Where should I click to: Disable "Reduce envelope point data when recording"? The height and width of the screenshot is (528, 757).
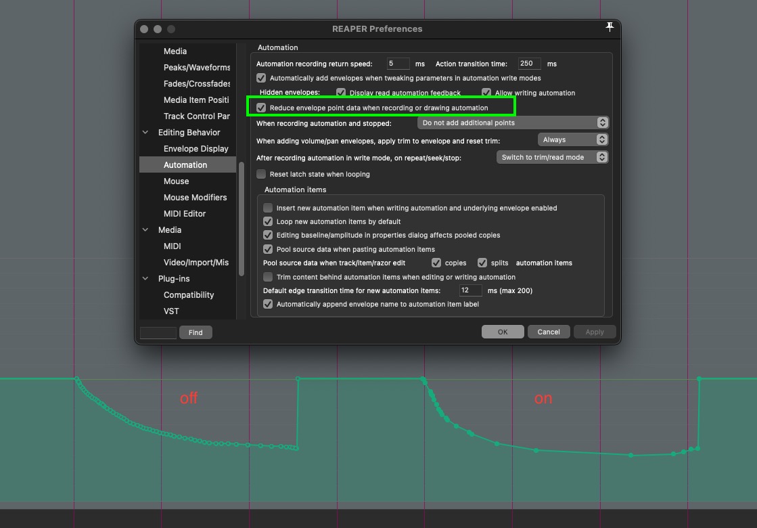pyautogui.click(x=261, y=107)
